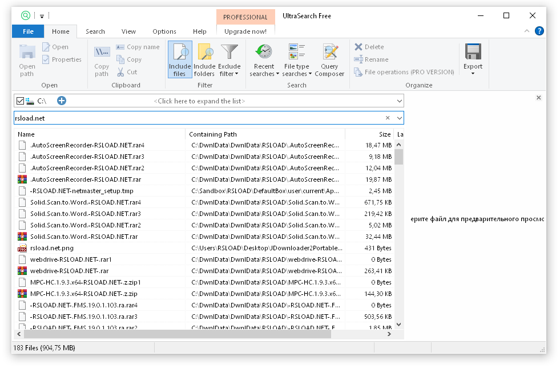The width and height of the screenshot is (560, 368).
Task: Click the vertical scrollbar thumb
Action: coord(399,157)
